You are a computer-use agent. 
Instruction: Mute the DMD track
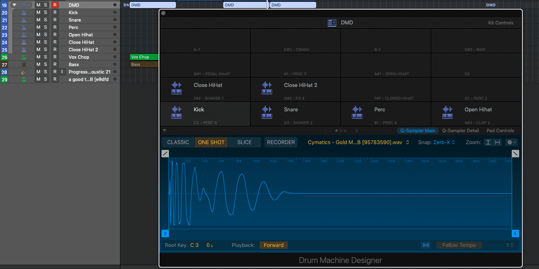(x=38, y=5)
